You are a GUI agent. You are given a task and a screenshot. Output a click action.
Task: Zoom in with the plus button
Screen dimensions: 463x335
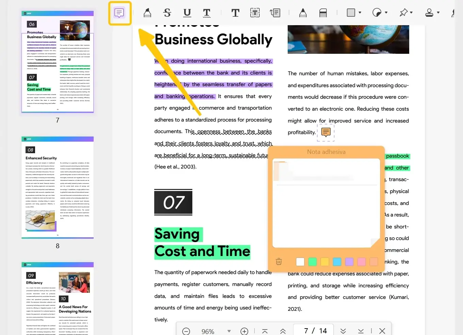[x=244, y=331]
